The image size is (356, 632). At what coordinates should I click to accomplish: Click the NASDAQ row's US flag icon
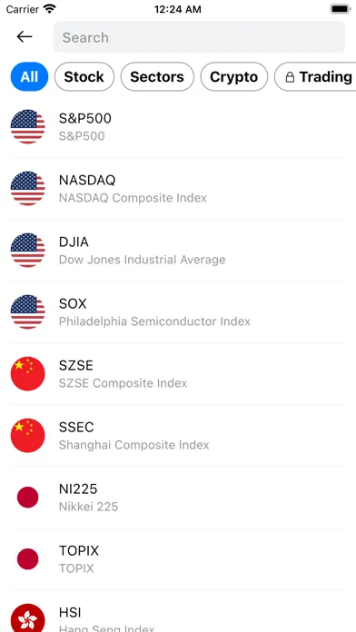28,188
